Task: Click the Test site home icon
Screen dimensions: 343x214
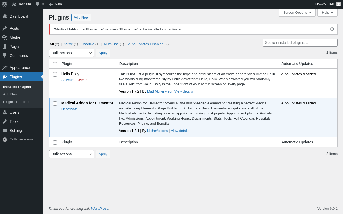Action: pyautogui.click(x=14, y=4)
